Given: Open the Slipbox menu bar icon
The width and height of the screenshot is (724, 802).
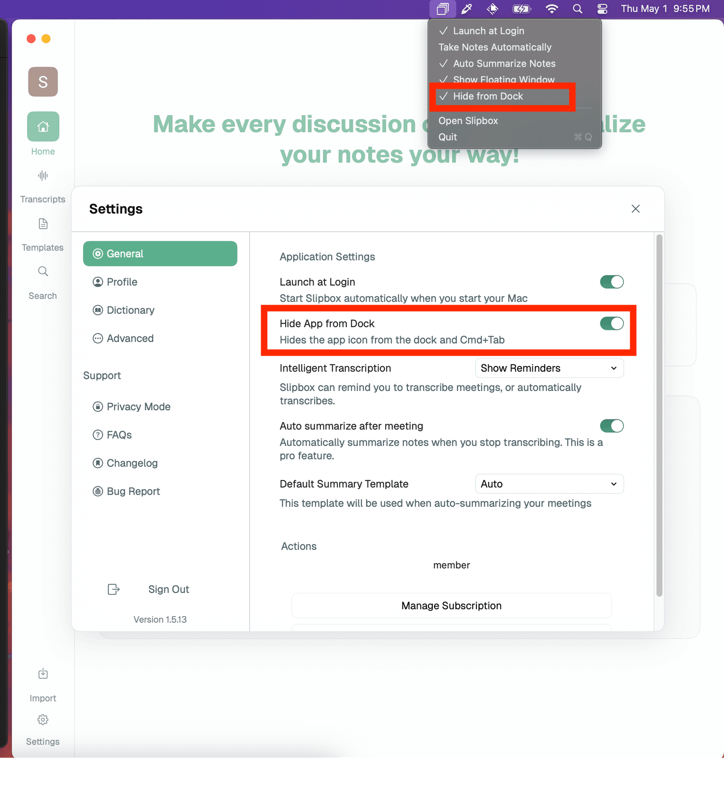Looking at the screenshot, I should coord(442,8).
